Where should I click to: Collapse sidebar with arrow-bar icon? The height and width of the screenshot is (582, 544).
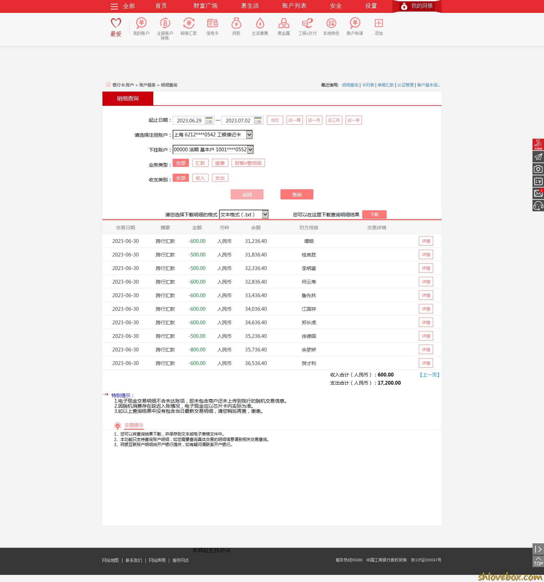point(538,549)
